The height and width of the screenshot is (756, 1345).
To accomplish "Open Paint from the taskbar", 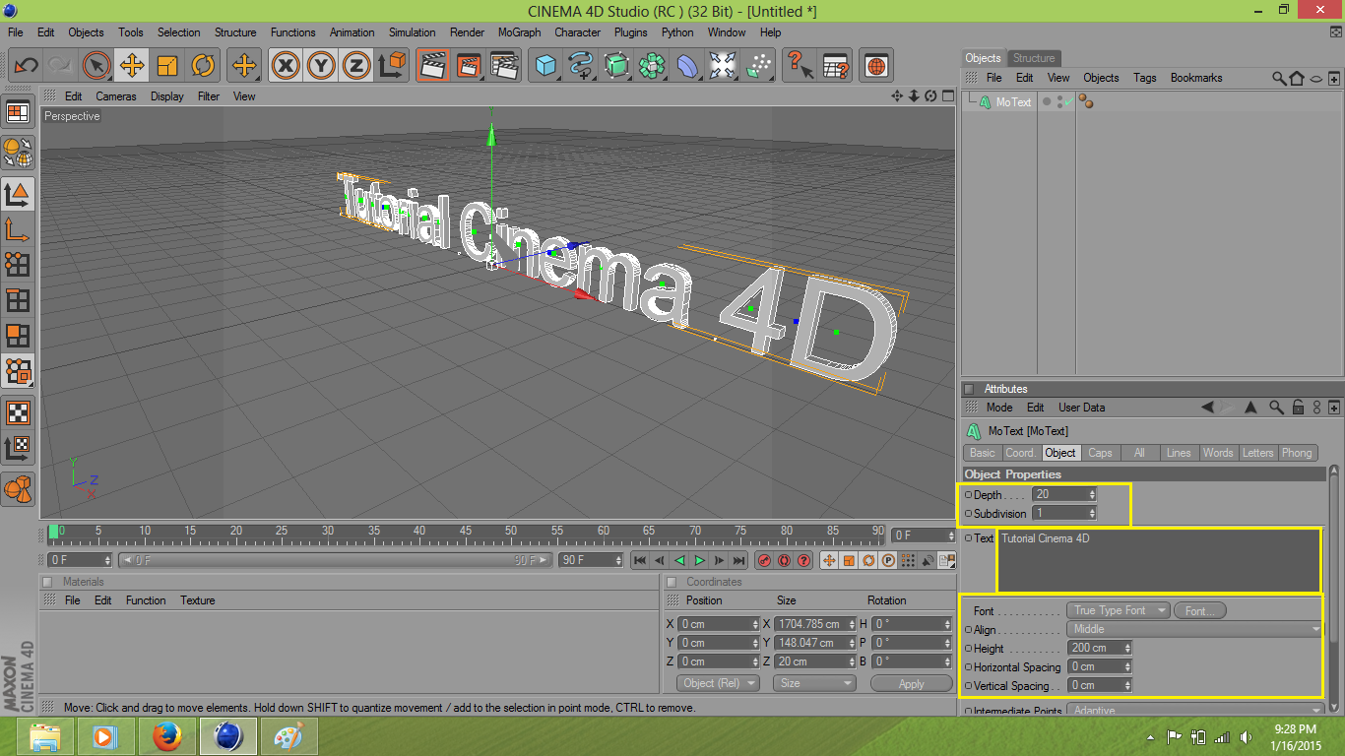I will pos(288,735).
